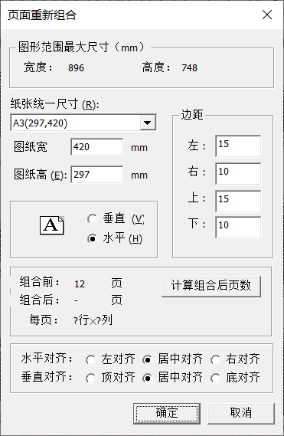Open the paper size dropdown arrow
284x436 pixels.
(147, 123)
